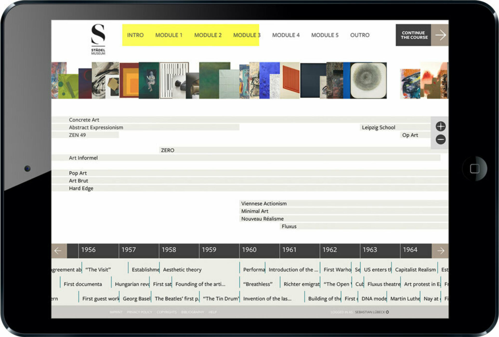
Task: Select the Nouveau Réalisme bar
Action: tap(344, 219)
